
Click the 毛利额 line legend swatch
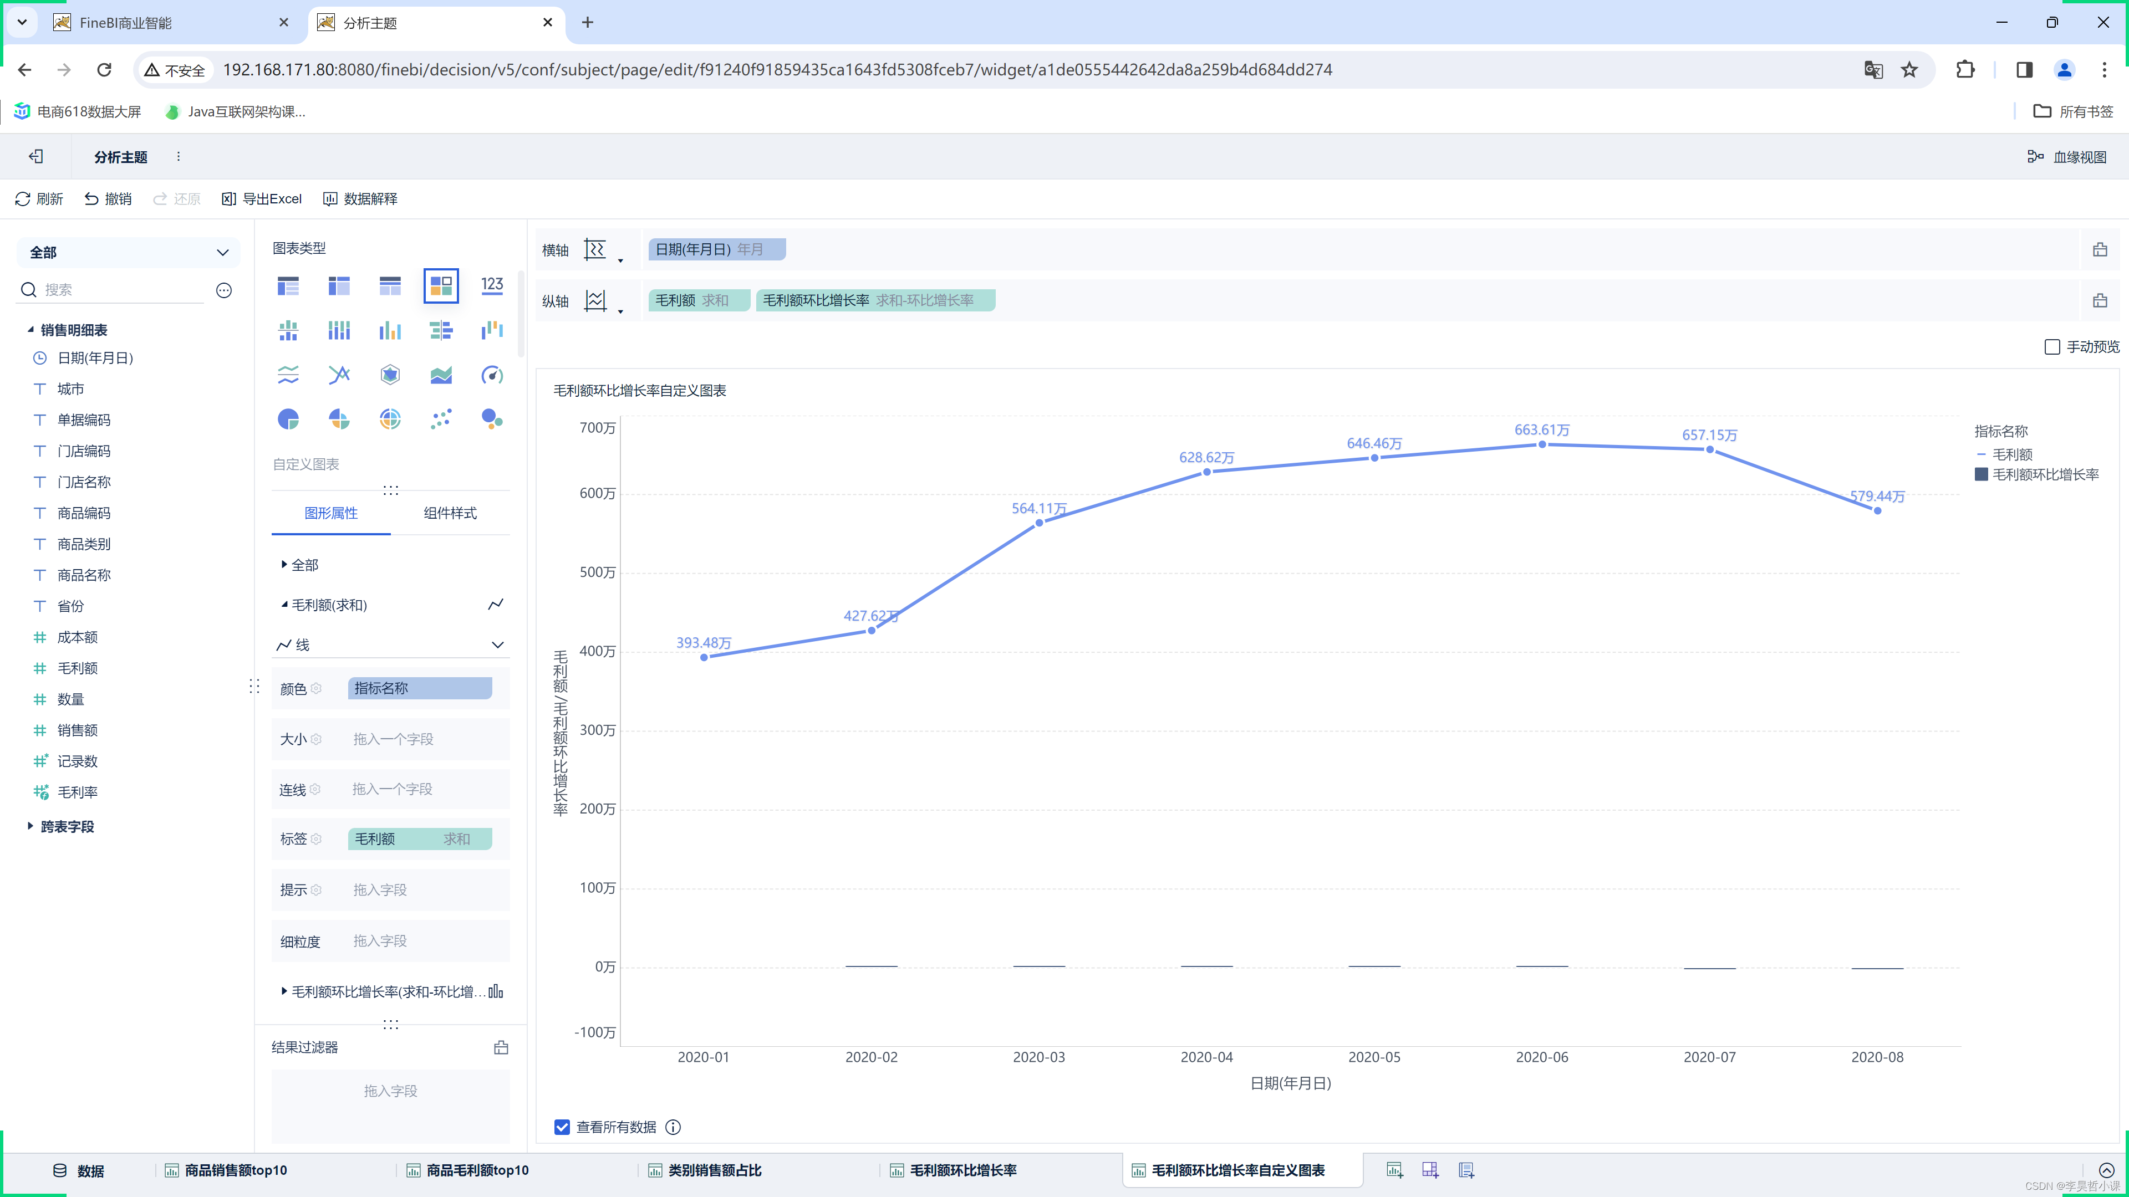point(1981,454)
